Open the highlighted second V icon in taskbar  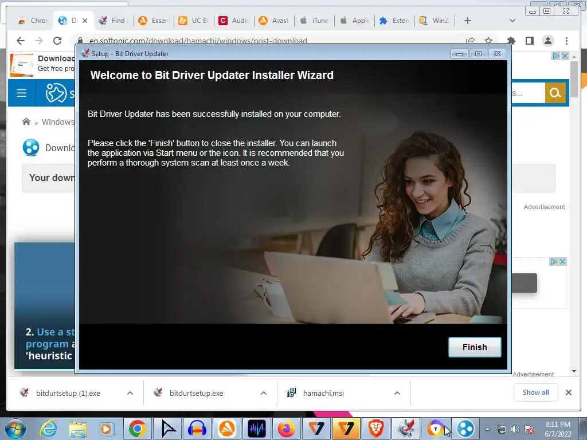[x=346, y=429]
